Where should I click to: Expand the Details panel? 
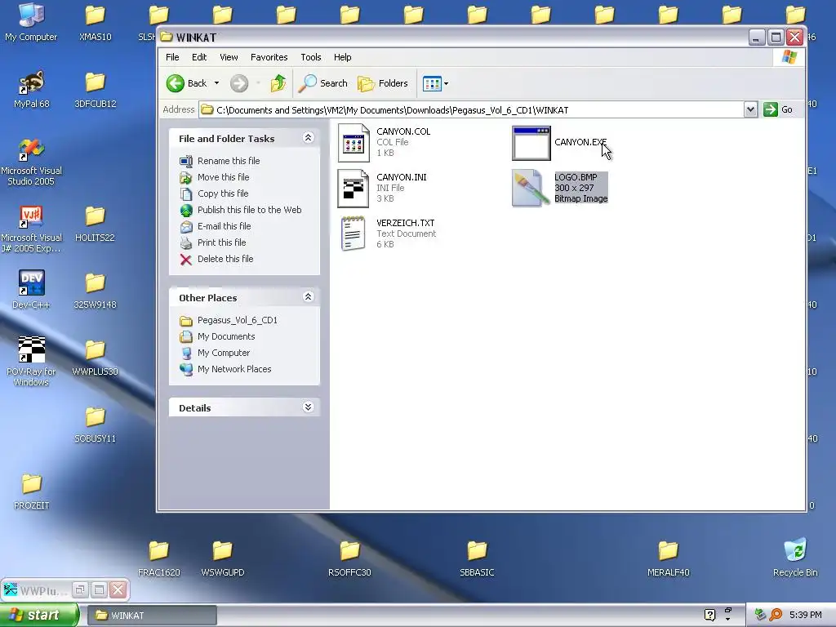[308, 407]
